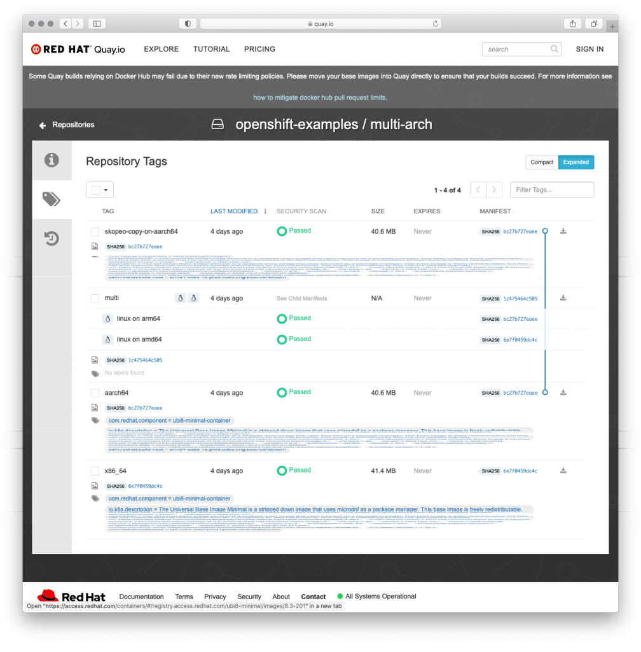Click com.redhat.component label under x86_64
641x652 pixels.
pyautogui.click(x=169, y=499)
